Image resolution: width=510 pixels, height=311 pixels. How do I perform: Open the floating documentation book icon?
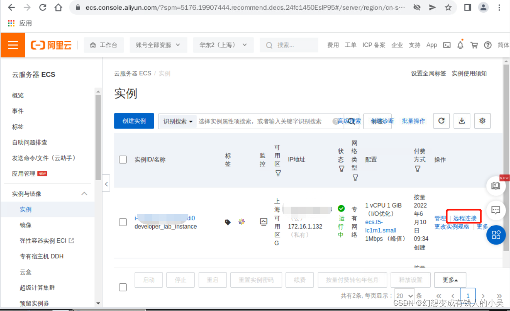pyautogui.click(x=496, y=186)
